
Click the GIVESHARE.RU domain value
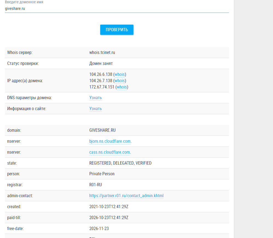click(x=102, y=130)
